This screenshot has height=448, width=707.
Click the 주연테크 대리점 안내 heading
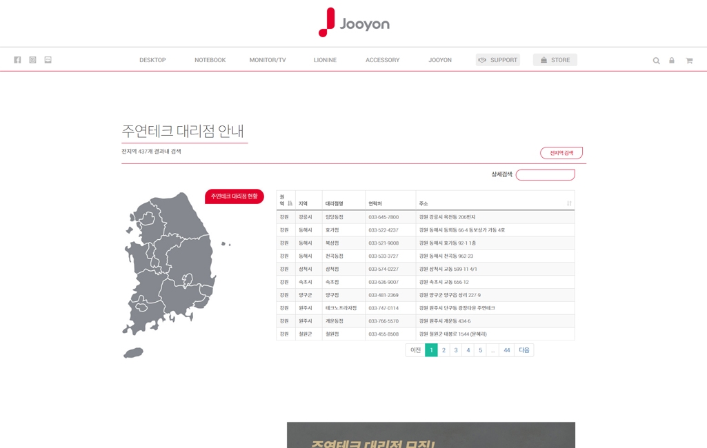[183, 131]
